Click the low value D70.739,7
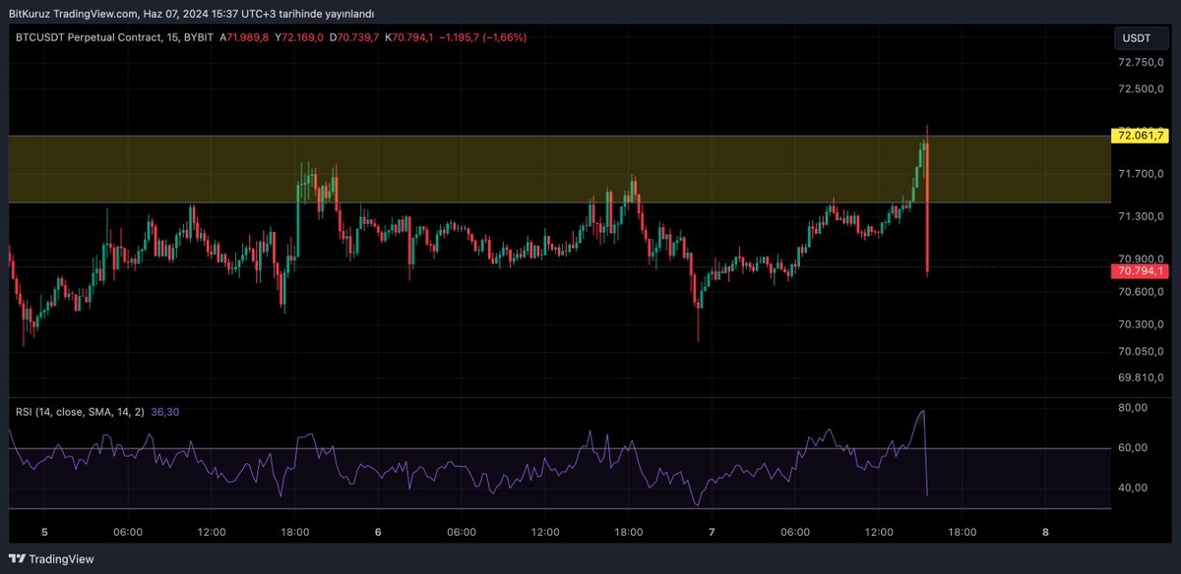Viewport: 1181px width, 574px height. coord(354,37)
